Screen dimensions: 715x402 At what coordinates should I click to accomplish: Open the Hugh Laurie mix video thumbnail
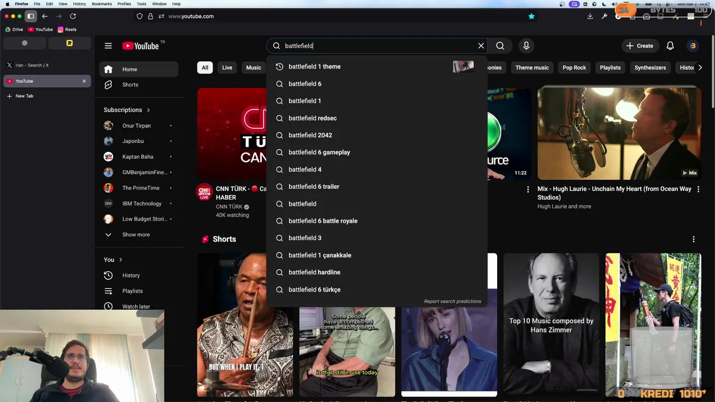619,133
